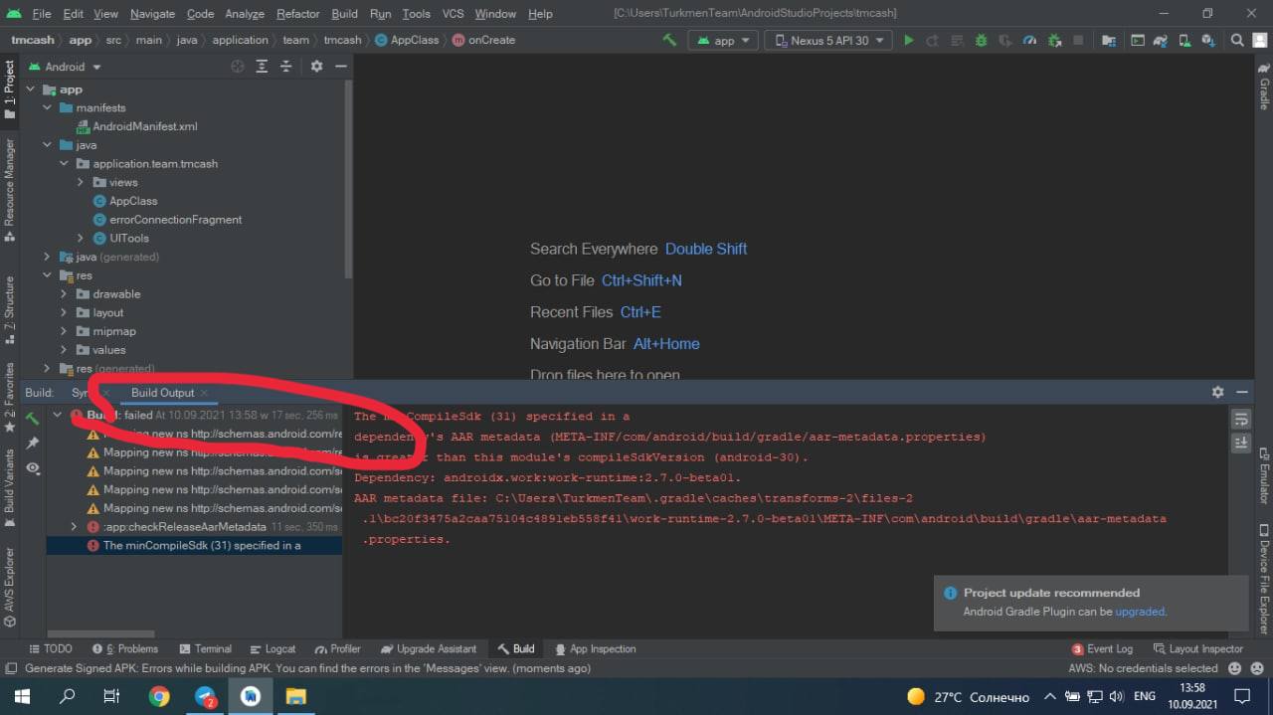Open the Analyze menu
This screenshot has width=1273, height=715.
click(244, 14)
